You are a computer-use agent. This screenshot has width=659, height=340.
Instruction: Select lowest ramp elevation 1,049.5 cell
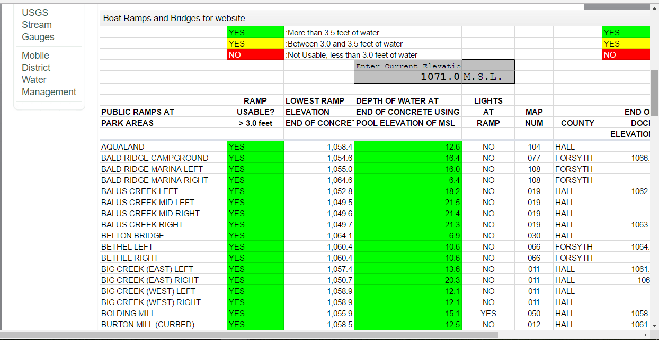(x=318, y=203)
